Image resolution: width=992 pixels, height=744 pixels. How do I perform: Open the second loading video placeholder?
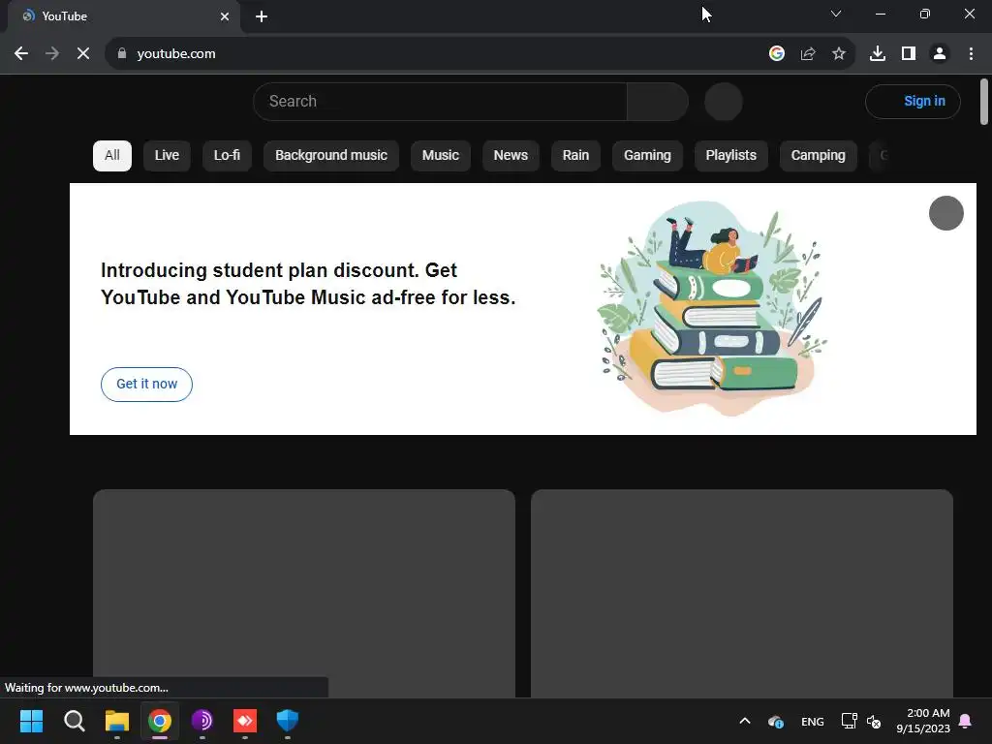pyautogui.click(x=742, y=594)
